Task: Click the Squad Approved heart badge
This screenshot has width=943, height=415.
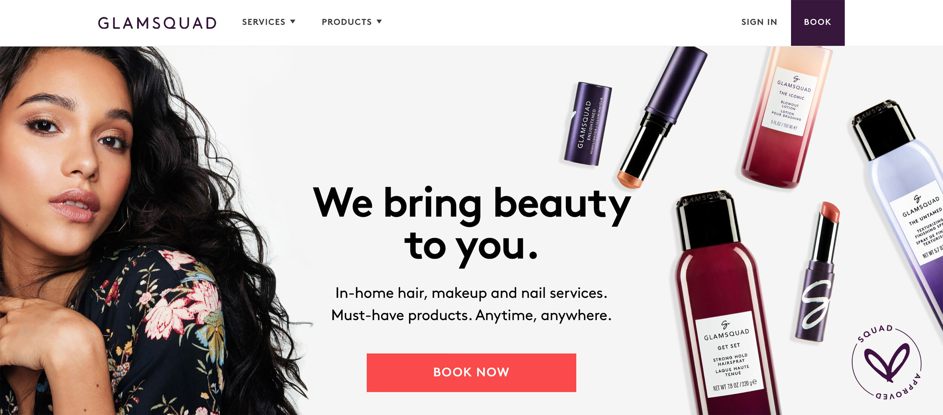Action: pos(886,362)
